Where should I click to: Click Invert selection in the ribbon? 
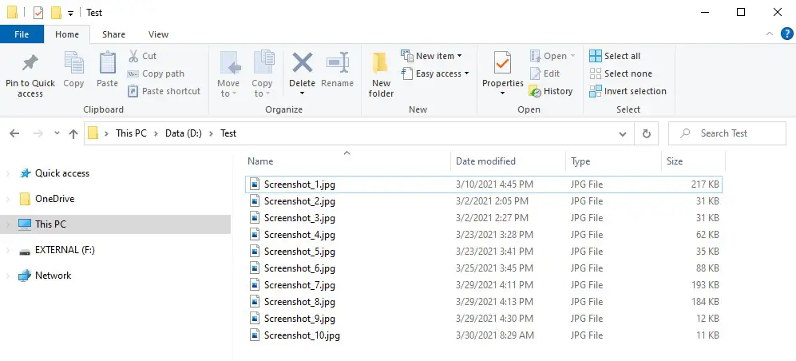628,91
